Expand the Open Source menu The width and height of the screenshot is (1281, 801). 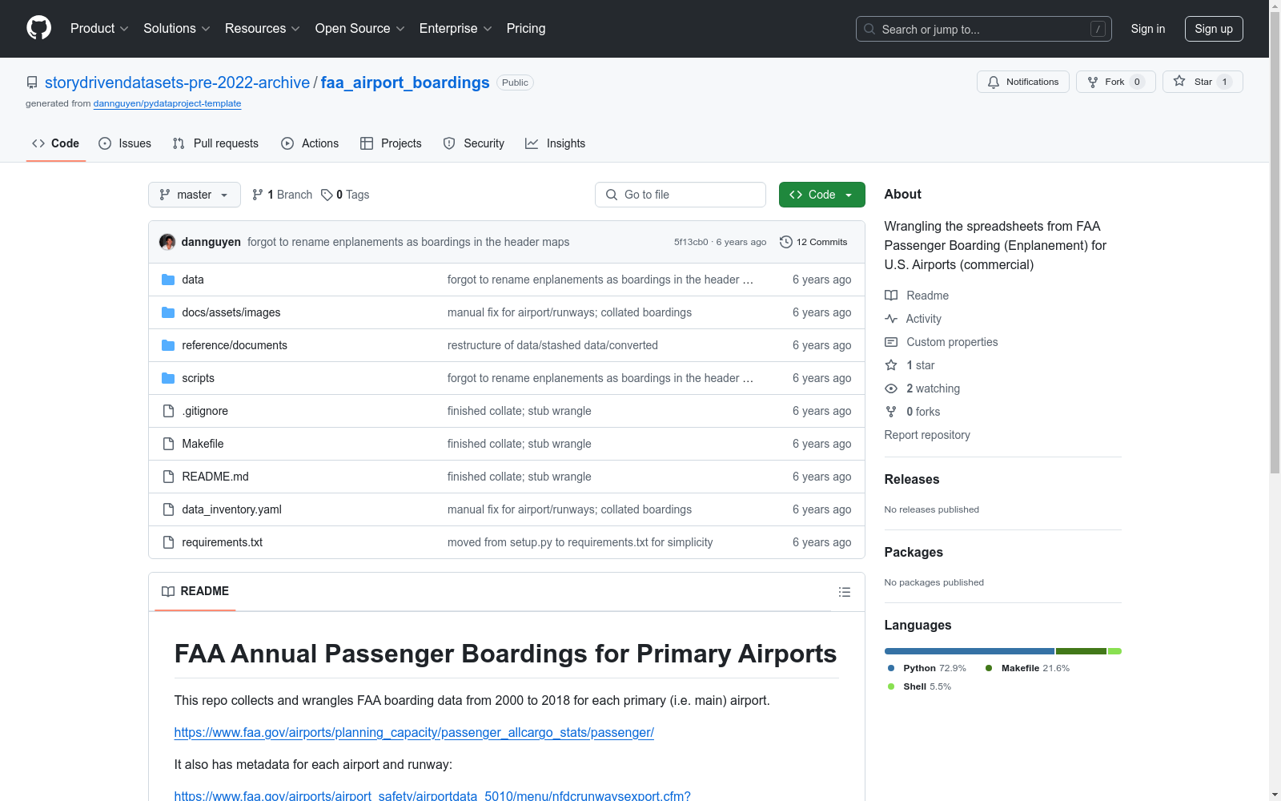click(x=360, y=28)
